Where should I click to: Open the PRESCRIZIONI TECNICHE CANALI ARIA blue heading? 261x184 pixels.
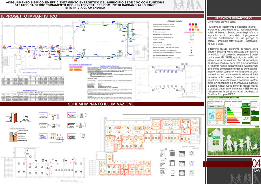[x=109, y=66]
